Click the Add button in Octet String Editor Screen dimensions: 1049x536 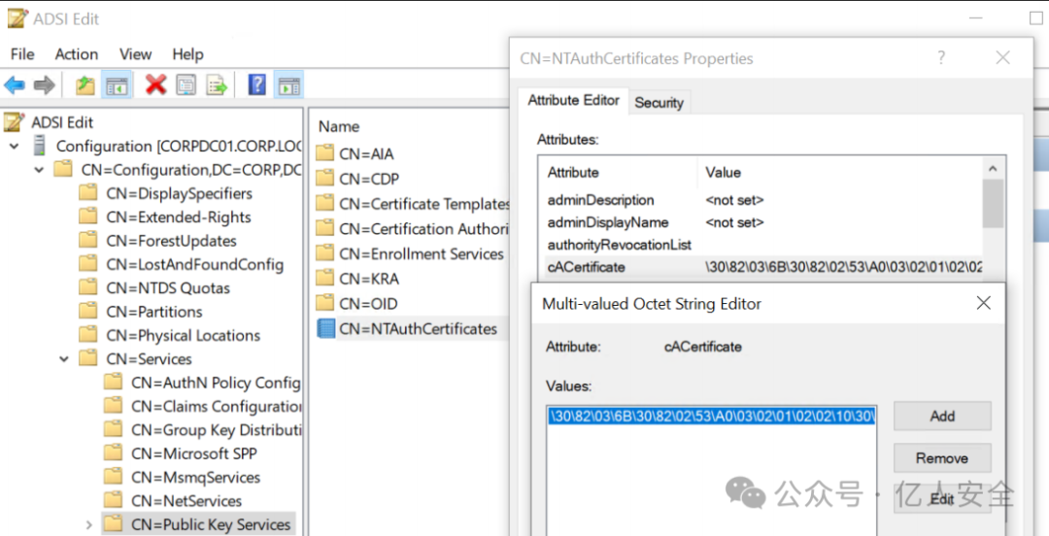(x=942, y=416)
